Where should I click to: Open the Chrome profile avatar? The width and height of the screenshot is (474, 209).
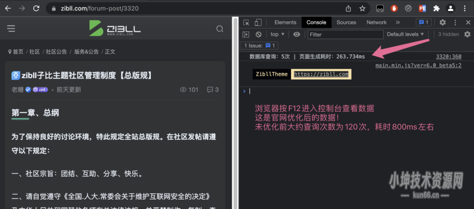[x=450, y=8]
